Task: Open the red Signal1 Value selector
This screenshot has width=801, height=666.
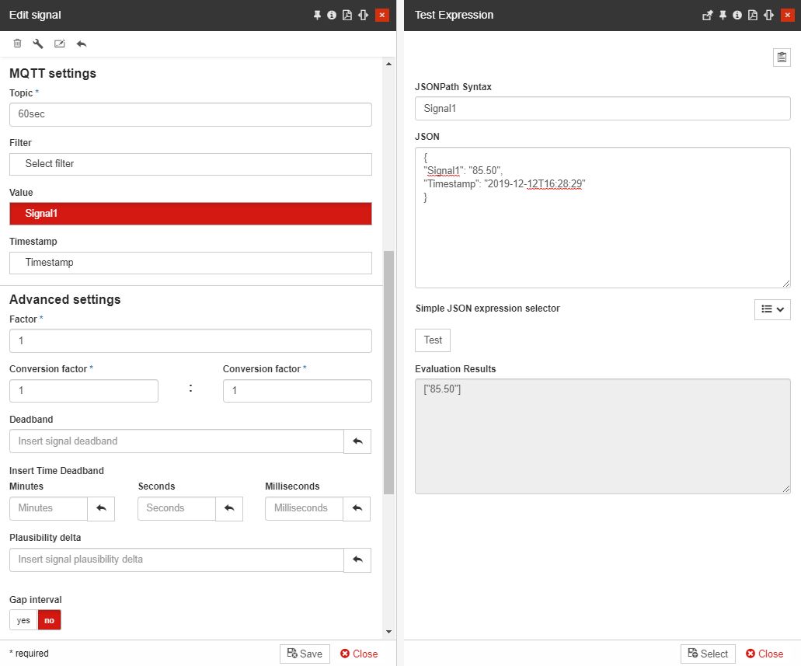Action: coord(190,214)
